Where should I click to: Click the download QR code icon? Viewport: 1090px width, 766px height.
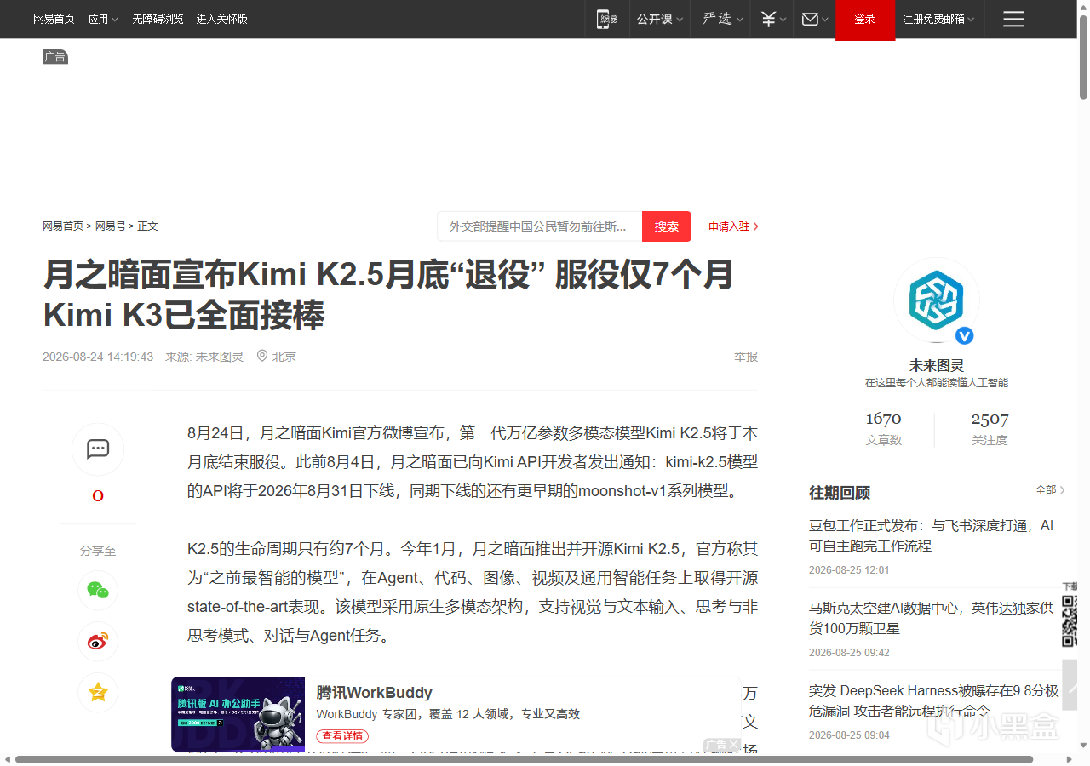(x=1070, y=621)
